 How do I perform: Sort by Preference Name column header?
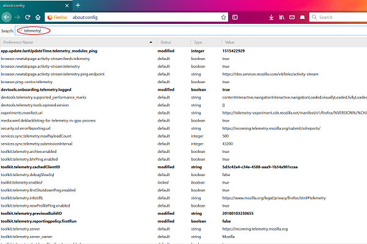coord(78,42)
